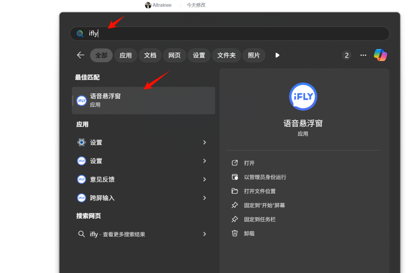Choose 固定到"开始"屏幕
The image size is (410, 273).
click(x=264, y=205)
